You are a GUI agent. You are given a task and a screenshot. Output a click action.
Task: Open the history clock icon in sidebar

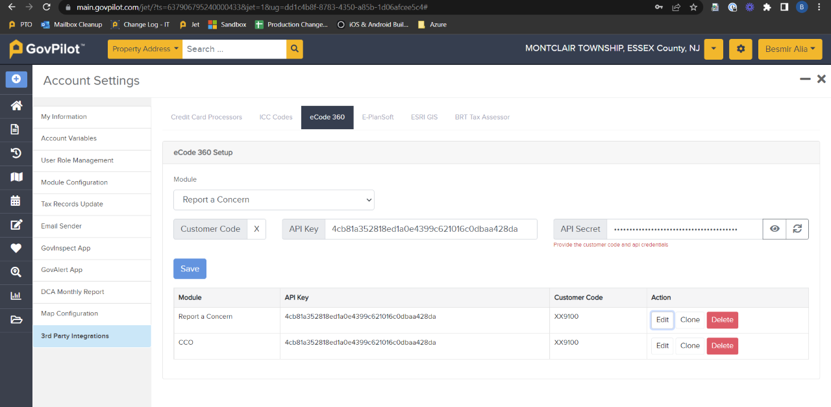pyautogui.click(x=16, y=153)
